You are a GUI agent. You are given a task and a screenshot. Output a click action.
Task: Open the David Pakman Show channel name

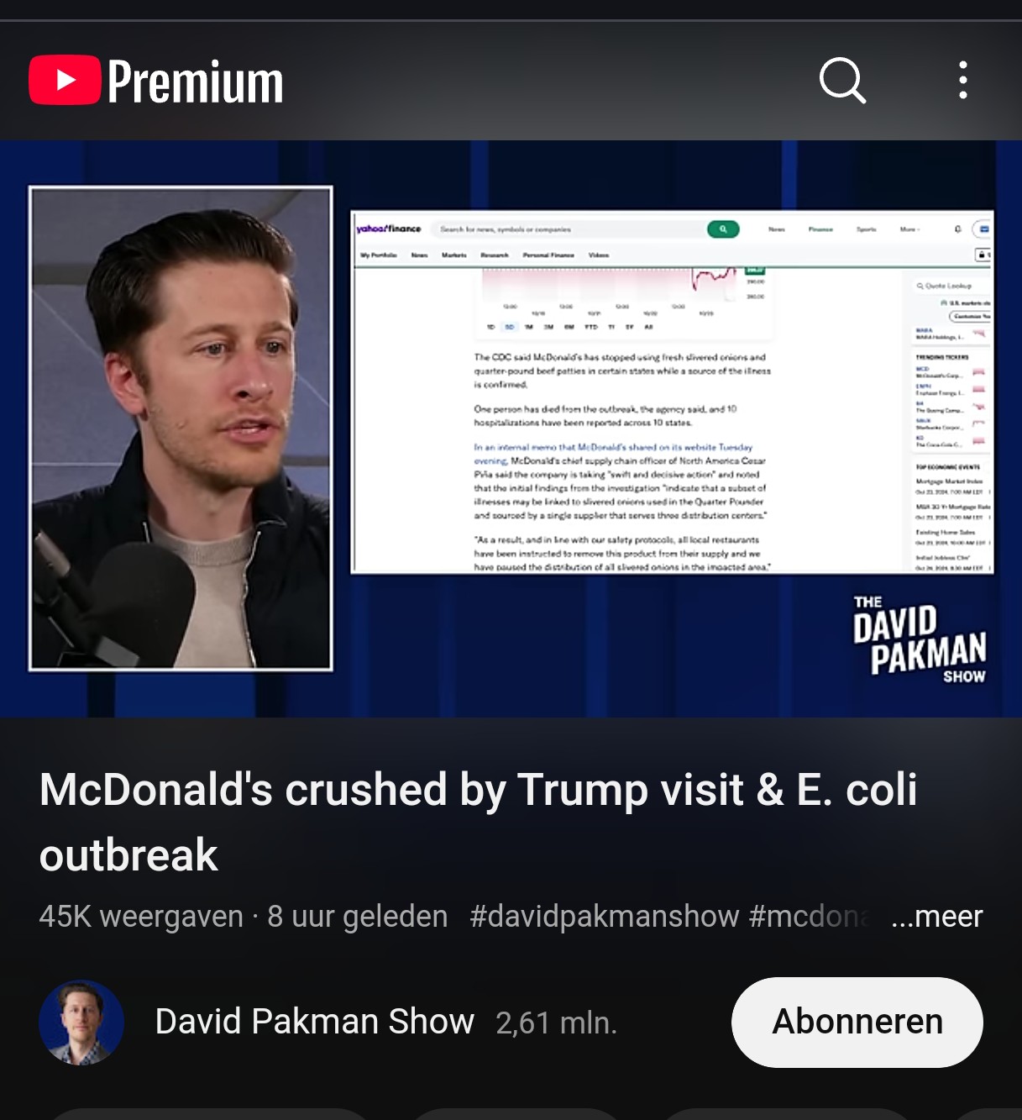[315, 1022]
